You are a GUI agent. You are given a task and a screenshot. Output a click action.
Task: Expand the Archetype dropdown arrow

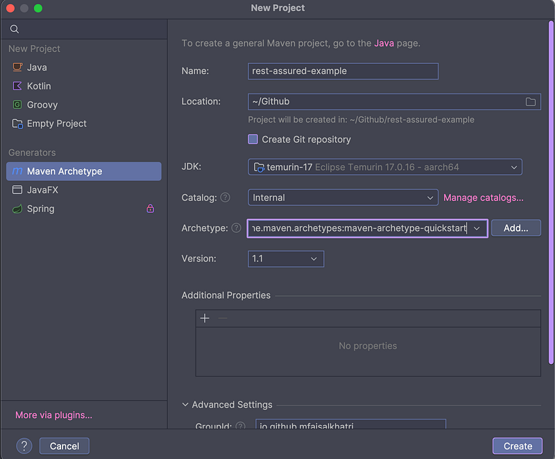tap(477, 228)
